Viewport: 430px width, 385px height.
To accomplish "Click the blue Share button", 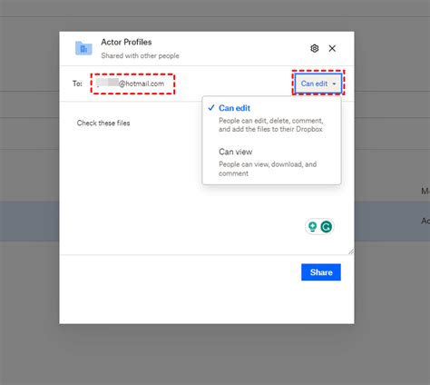I will (321, 272).
